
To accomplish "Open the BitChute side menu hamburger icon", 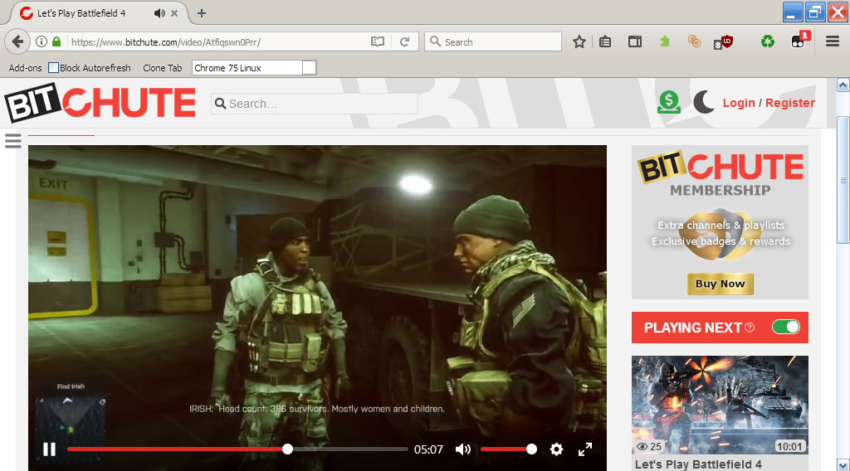I will tap(13, 141).
